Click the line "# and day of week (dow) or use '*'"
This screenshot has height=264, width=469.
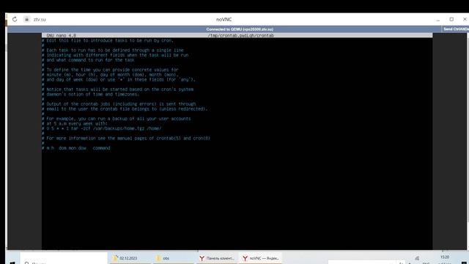[119, 80]
